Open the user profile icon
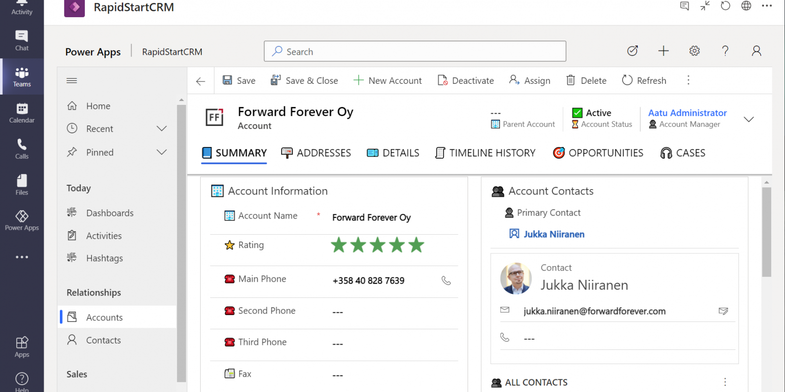 [757, 51]
